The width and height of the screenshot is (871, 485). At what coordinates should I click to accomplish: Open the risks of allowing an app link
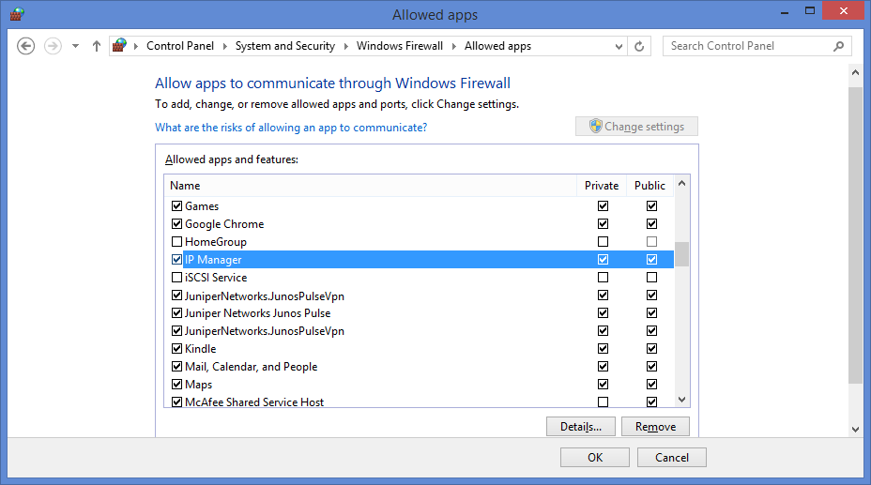291,128
